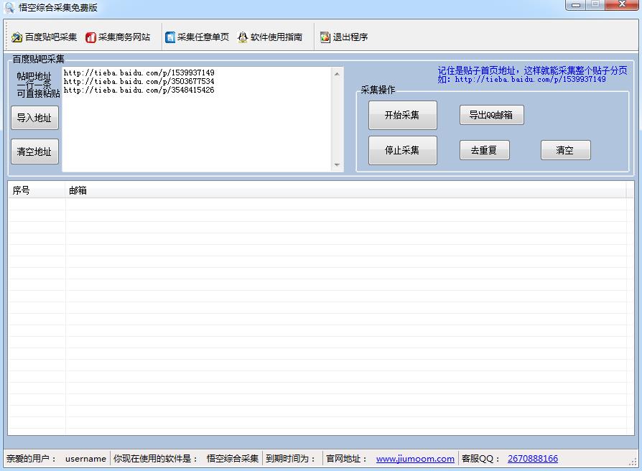Open 百度贴吧采集 toolbar icon
The height and width of the screenshot is (471, 642).
tap(17, 37)
